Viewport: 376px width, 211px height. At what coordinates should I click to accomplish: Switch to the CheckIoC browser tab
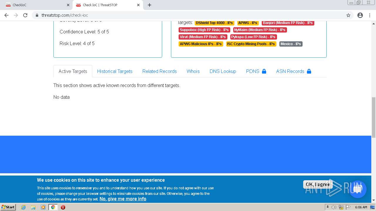click(x=36, y=5)
